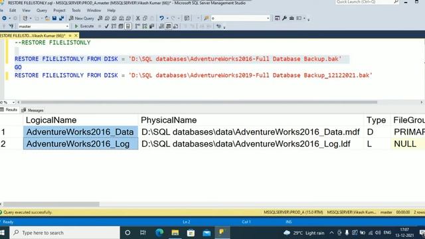The height and width of the screenshot is (239, 425).
Task: Open File Explorer from the taskbar
Action: pyautogui.click(x=175, y=232)
